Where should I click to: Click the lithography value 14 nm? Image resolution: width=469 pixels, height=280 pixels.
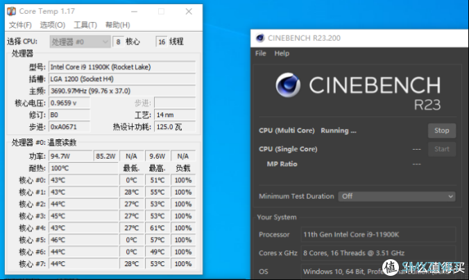tap(175, 115)
